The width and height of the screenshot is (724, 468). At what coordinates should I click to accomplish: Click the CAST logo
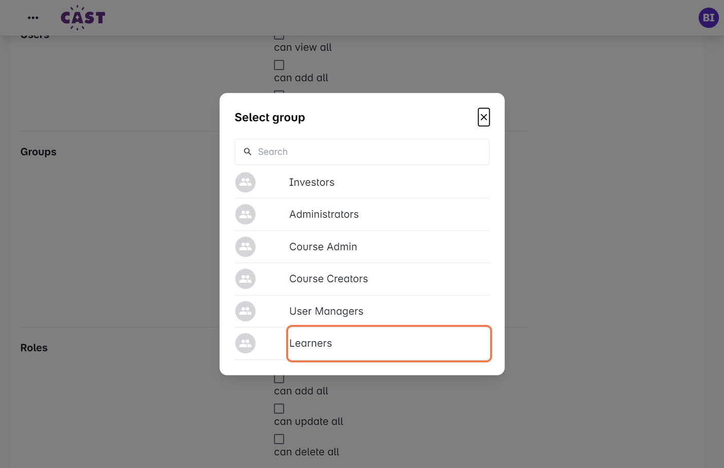[83, 18]
